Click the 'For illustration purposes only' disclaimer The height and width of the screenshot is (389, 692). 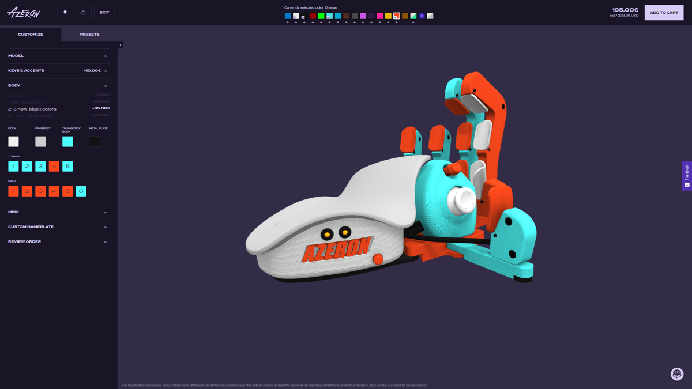pos(274,385)
